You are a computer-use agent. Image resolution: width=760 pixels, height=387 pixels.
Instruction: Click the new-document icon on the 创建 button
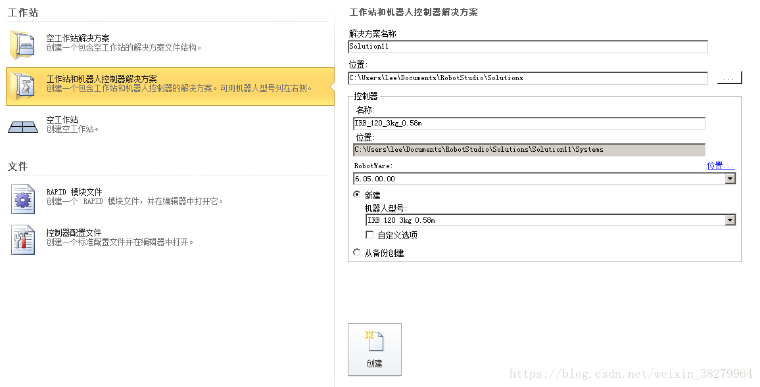click(x=374, y=341)
